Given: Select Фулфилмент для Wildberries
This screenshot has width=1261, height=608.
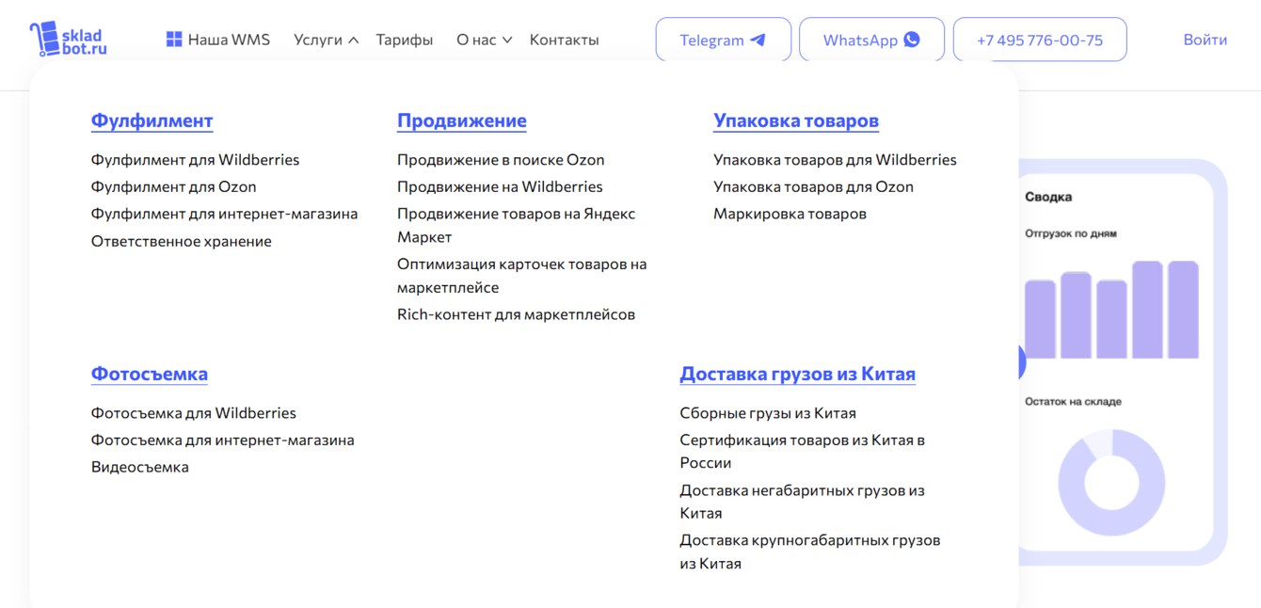Looking at the screenshot, I should point(195,160).
